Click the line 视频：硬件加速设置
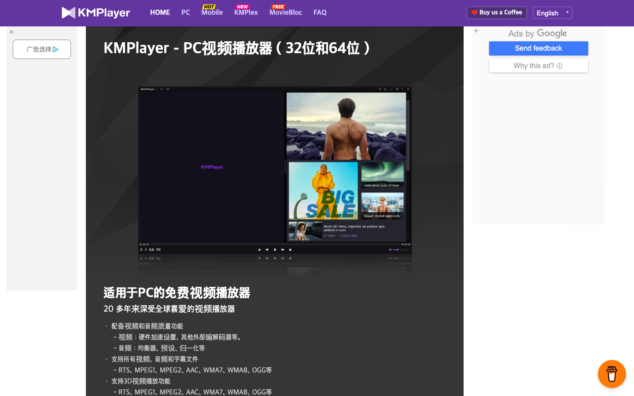The height and width of the screenshot is (396, 634). click(x=178, y=337)
